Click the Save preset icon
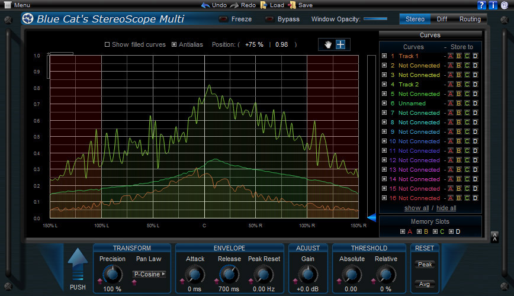Image resolution: width=514 pixels, height=296 pixels. [x=292, y=5]
